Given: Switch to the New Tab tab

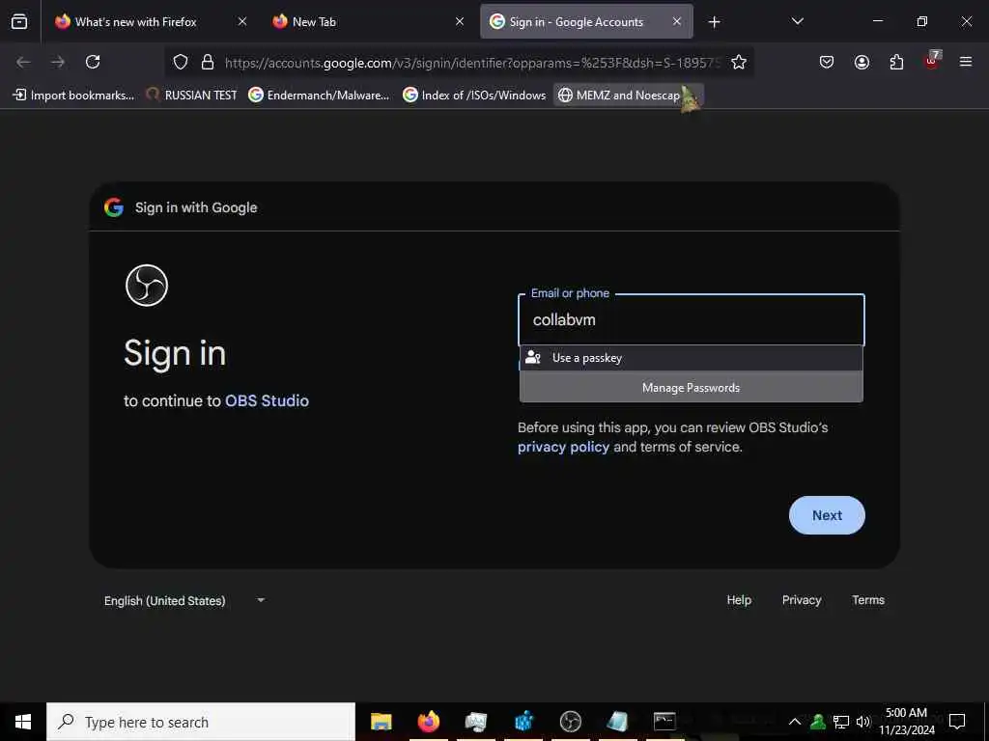Looking at the screenshot, I should click(367, 21).
